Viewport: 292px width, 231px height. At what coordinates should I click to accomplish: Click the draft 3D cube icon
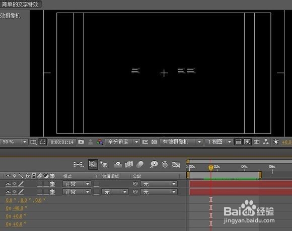104,164
